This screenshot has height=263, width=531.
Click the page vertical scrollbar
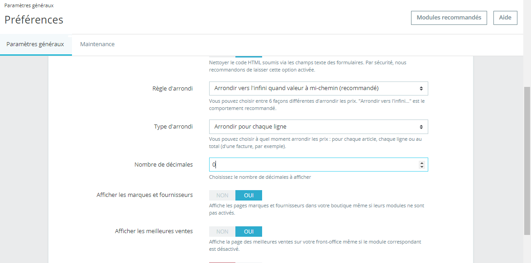(x=527, y=161)
